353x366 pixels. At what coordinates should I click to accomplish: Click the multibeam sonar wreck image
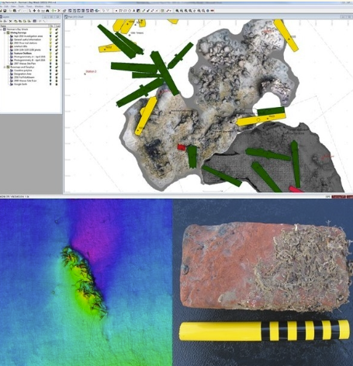86,282
